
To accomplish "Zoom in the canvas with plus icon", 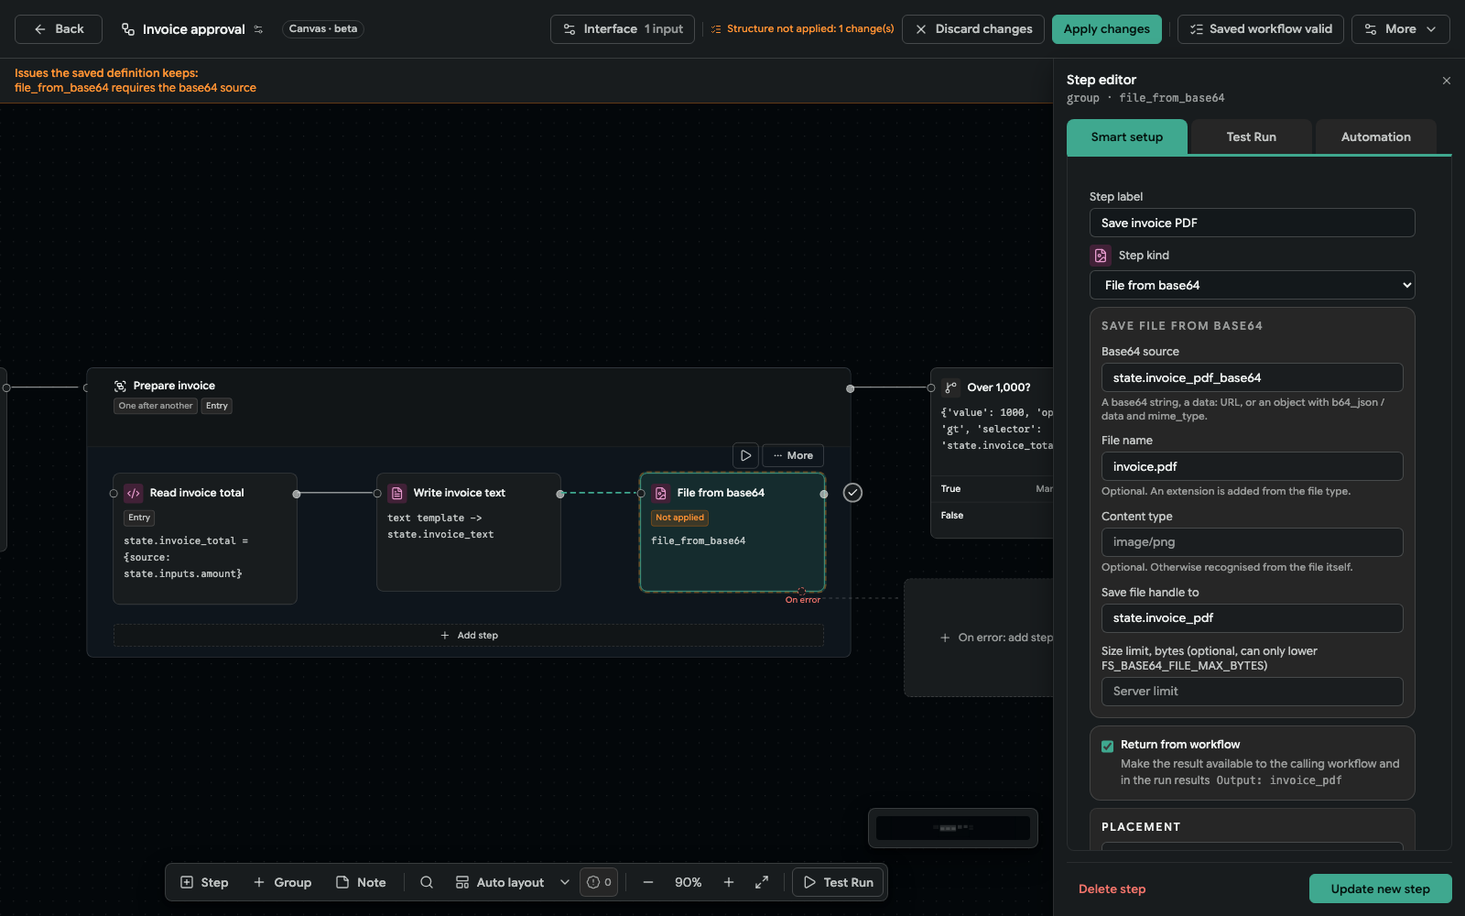I will point(729,882).
